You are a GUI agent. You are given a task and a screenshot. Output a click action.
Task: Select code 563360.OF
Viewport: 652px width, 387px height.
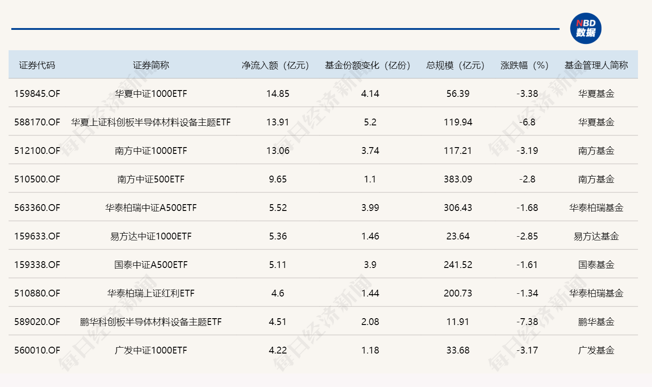[x=37, y=208]
